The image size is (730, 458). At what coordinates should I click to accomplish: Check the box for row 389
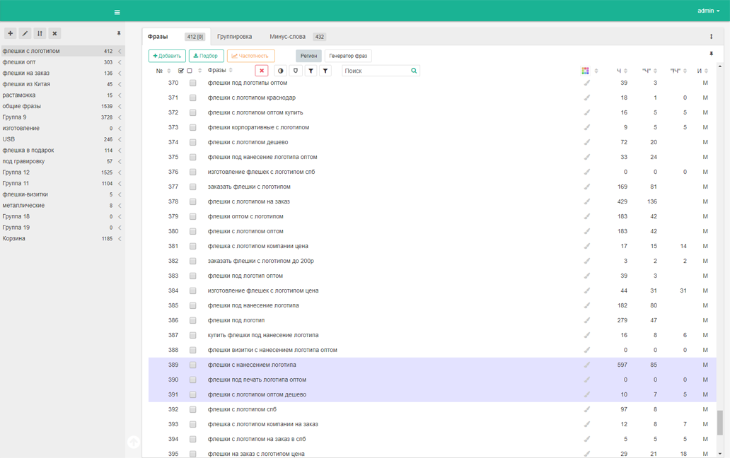192,365
